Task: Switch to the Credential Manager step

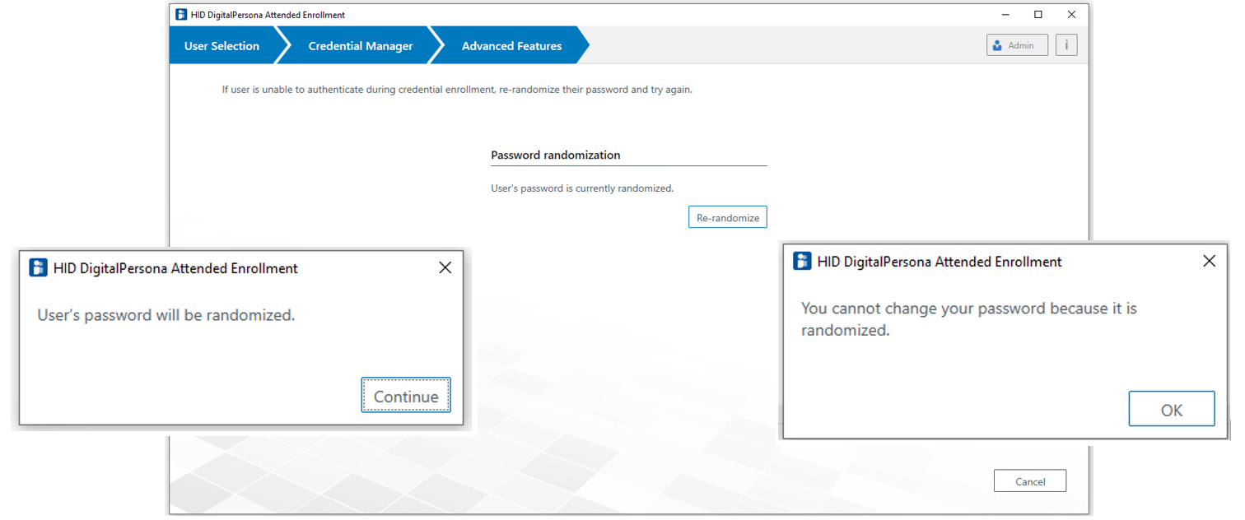Action: [x=361, y=46]
